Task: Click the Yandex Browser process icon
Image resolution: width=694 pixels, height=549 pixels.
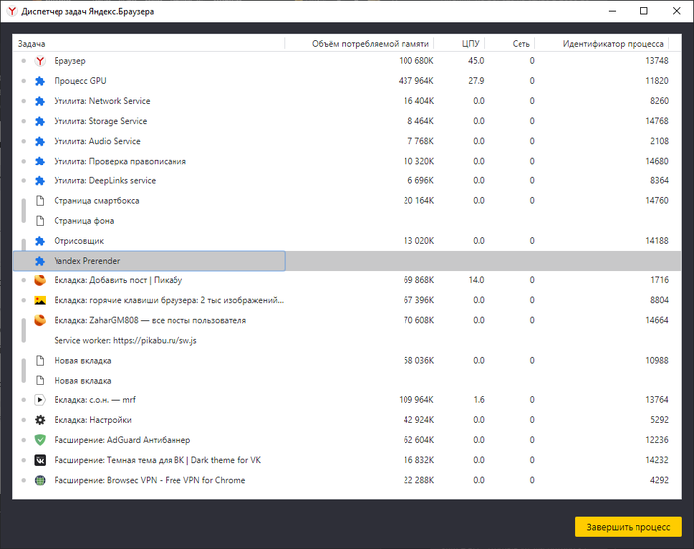Action: tap(40, 61)
